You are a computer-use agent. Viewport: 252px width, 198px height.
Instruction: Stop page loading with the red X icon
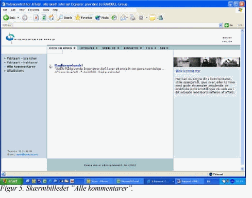coord(36,18)
